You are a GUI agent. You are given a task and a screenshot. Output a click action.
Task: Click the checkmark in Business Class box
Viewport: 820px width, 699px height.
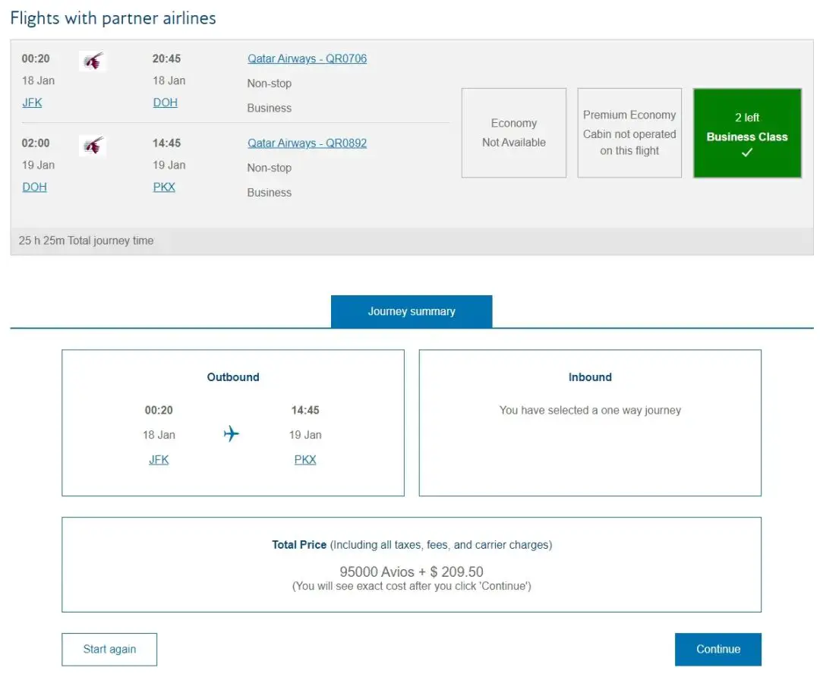(747, 153)
